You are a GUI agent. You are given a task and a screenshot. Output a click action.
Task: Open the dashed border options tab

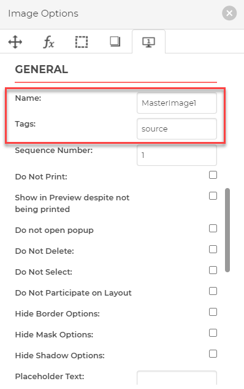coord(82,42)
